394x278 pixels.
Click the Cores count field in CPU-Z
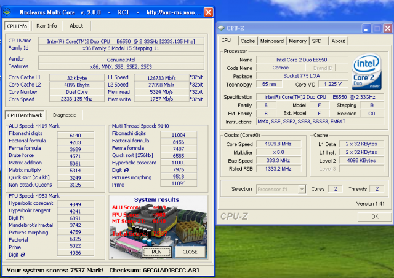(x=336, y=189)
